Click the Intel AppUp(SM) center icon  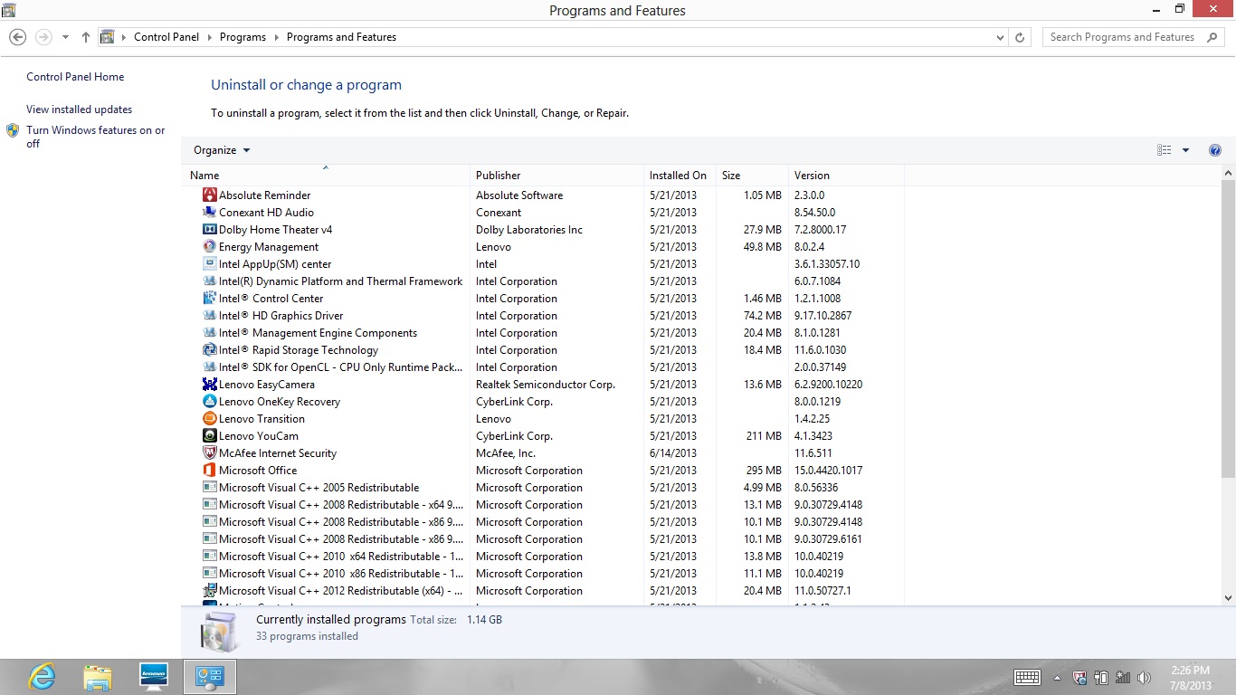(210, 264)
